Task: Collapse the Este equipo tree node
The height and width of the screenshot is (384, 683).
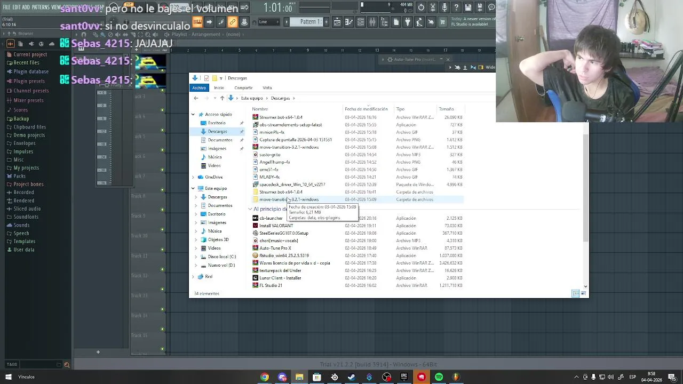Action: click(193, 188)
